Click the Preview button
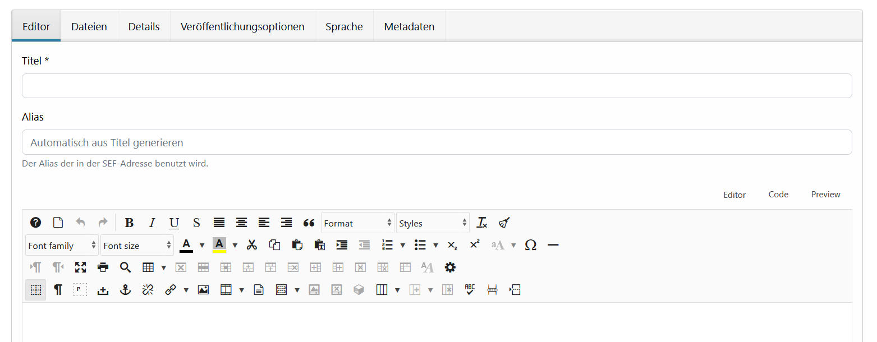This screenshot has height=342, width=877. pos(825,195)
